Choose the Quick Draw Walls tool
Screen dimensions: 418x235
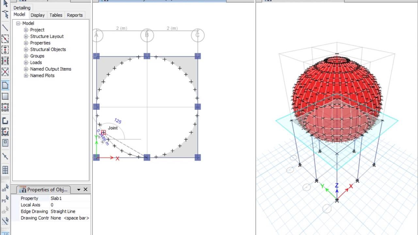5,132
